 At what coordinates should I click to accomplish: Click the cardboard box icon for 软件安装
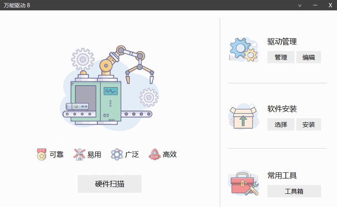click(244, 116)
